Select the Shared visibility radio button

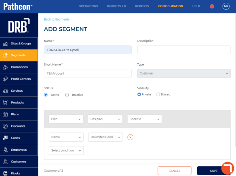click(x=158, y=94)
